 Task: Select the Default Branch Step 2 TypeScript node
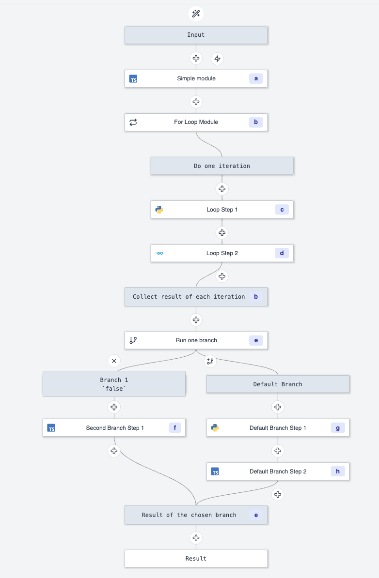pyautogui.click(x=278, y=471)
